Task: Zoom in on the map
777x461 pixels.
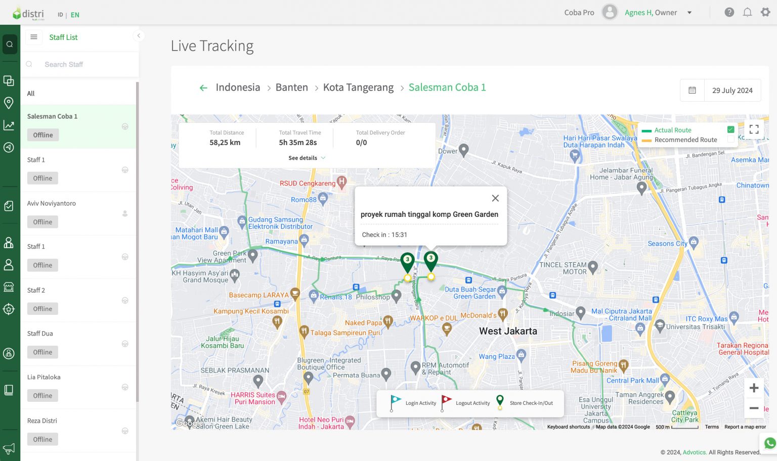Action: click(754, 388)
